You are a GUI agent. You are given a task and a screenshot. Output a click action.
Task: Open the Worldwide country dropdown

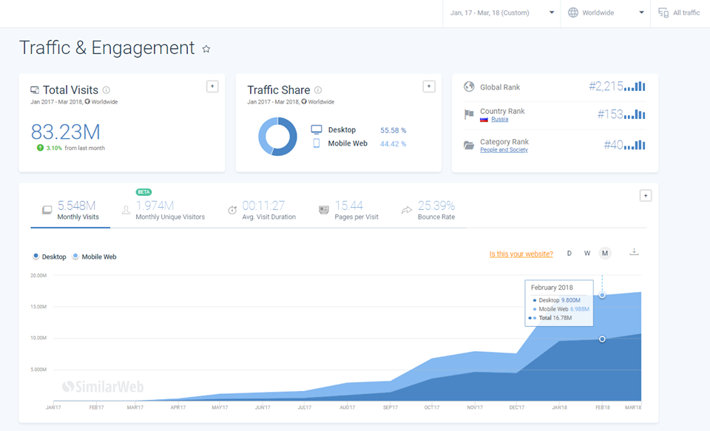point(605,13)
